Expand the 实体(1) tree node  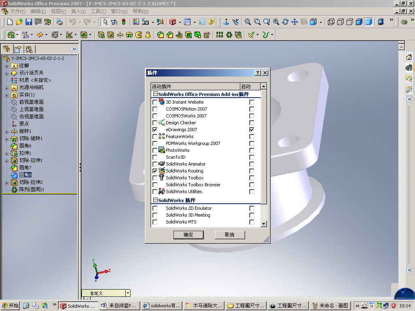6,95
